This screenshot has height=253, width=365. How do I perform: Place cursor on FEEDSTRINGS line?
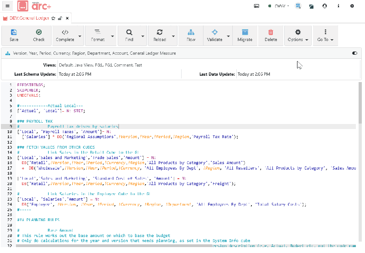(x=31, y=85)
